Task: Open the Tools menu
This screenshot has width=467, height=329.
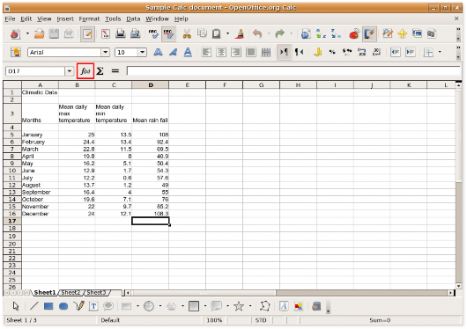Action: click(113, 18)
